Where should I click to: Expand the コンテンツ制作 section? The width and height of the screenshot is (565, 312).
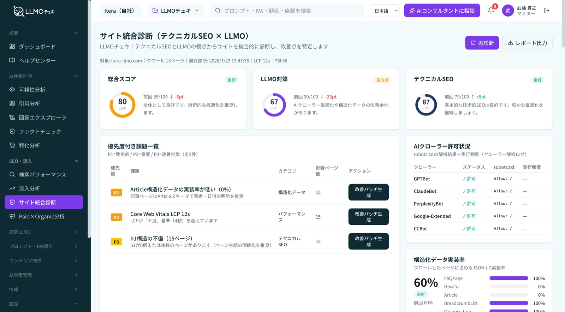click(76, 260)
